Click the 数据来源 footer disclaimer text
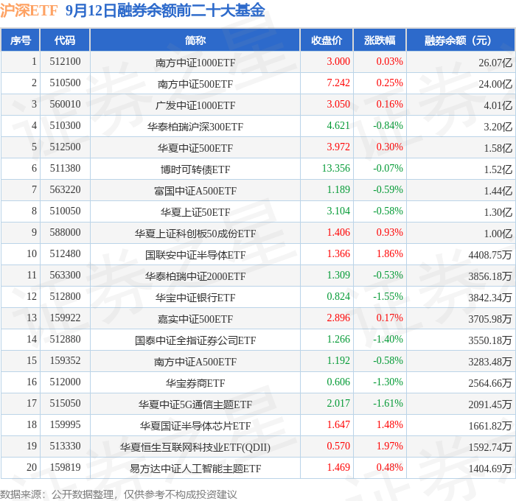516x501 pixels. click(119, 494)
